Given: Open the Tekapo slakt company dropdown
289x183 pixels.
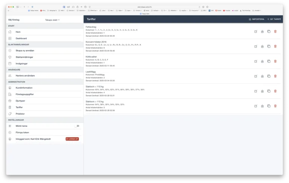Looking at the screenshot, I should pos(52,20).
